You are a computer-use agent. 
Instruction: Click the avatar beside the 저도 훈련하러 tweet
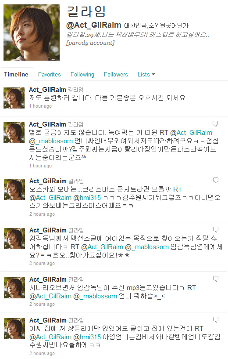[14, 98]
